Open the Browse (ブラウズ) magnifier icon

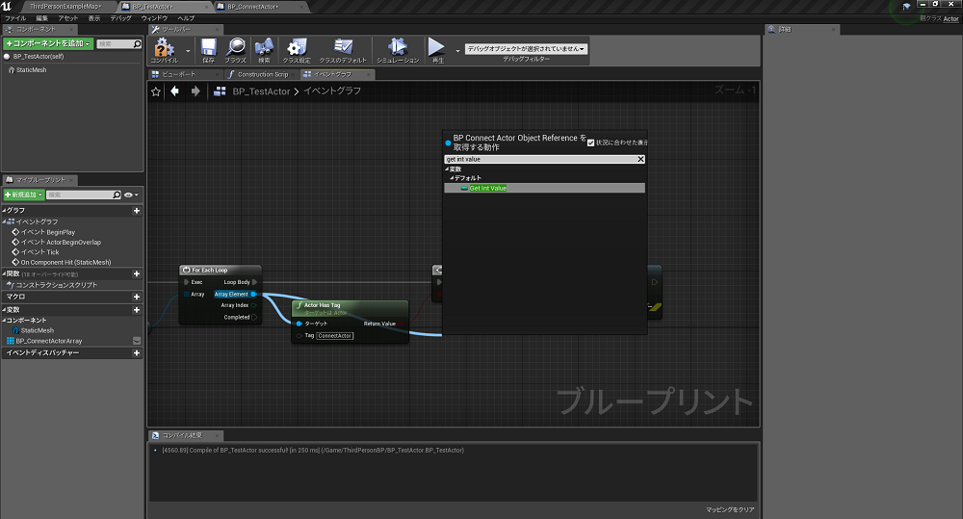point(235,48)
